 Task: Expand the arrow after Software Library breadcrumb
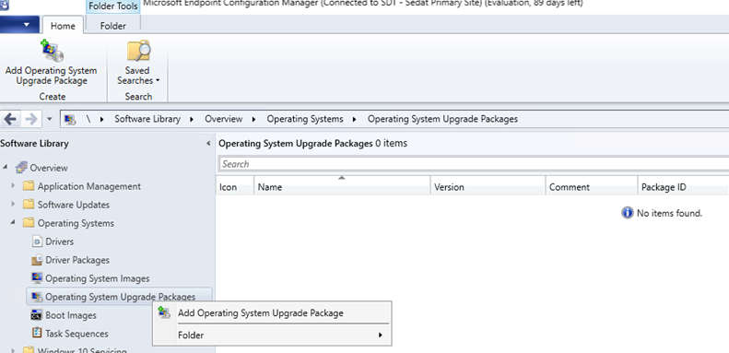click(x=192, y=120)
